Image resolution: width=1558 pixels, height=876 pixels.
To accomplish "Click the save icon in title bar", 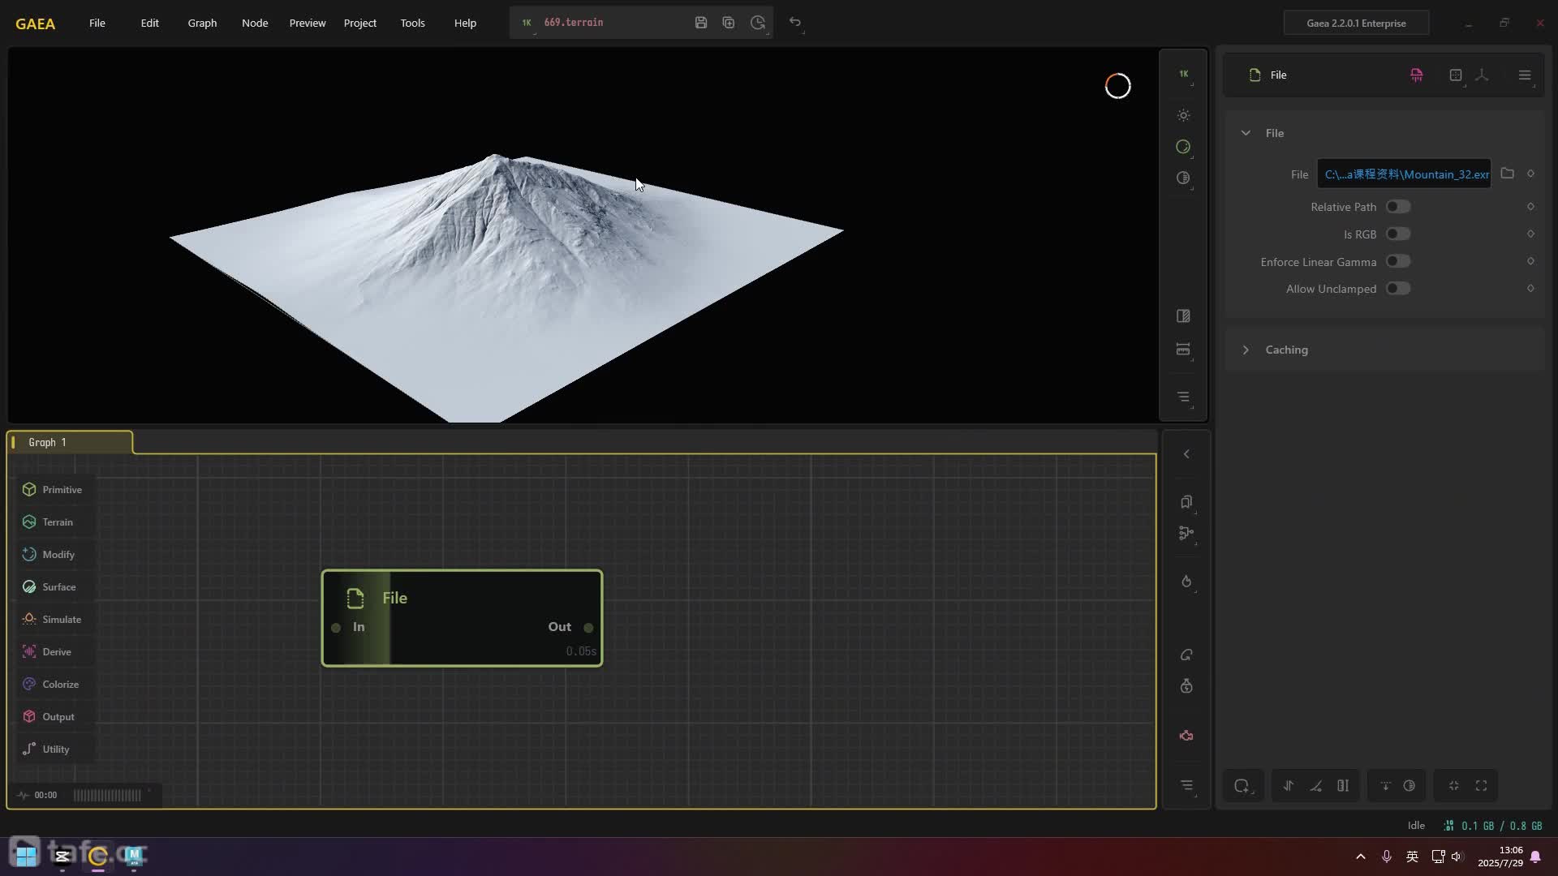I will (x=701, y=23).
